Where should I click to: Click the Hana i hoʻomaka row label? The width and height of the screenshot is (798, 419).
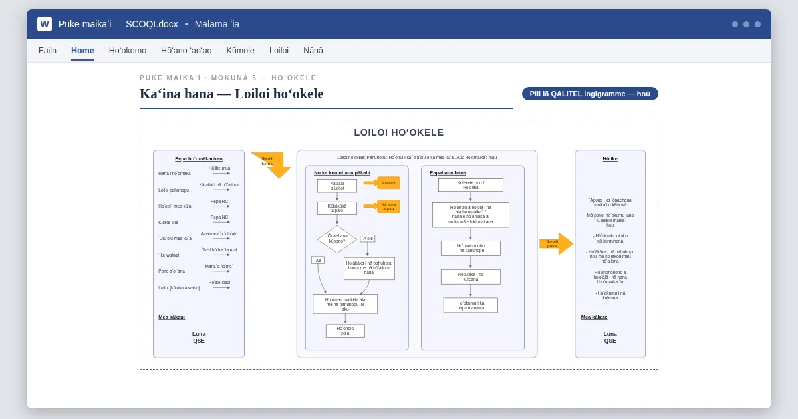174,174
